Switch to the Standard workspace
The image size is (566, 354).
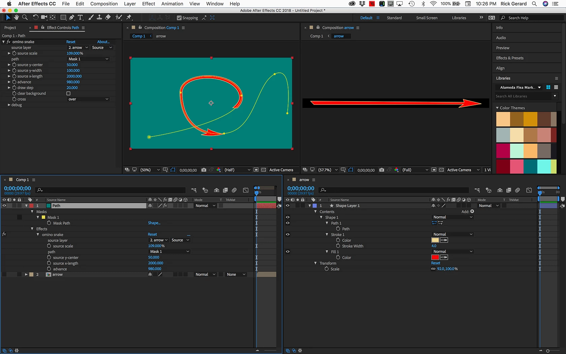tap(394, 18)
